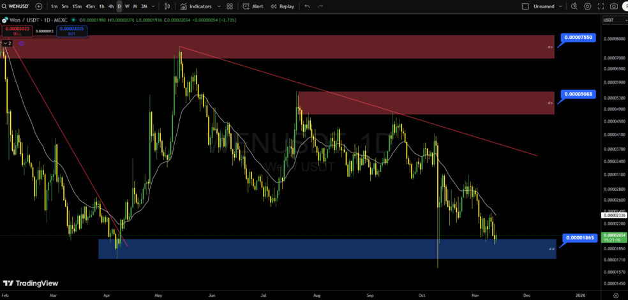
Task: Click the quick search icon
Action: tap(573, 6)
